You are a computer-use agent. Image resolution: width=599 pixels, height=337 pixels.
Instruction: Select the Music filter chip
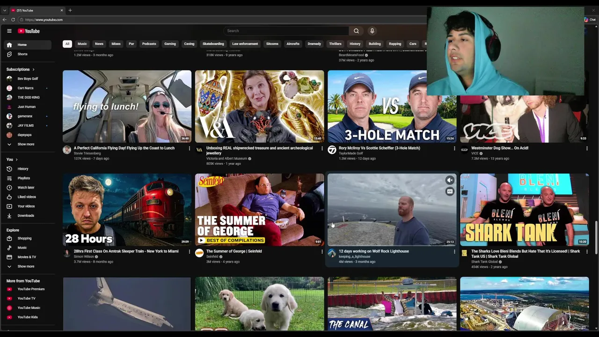(x=82, y=44)
